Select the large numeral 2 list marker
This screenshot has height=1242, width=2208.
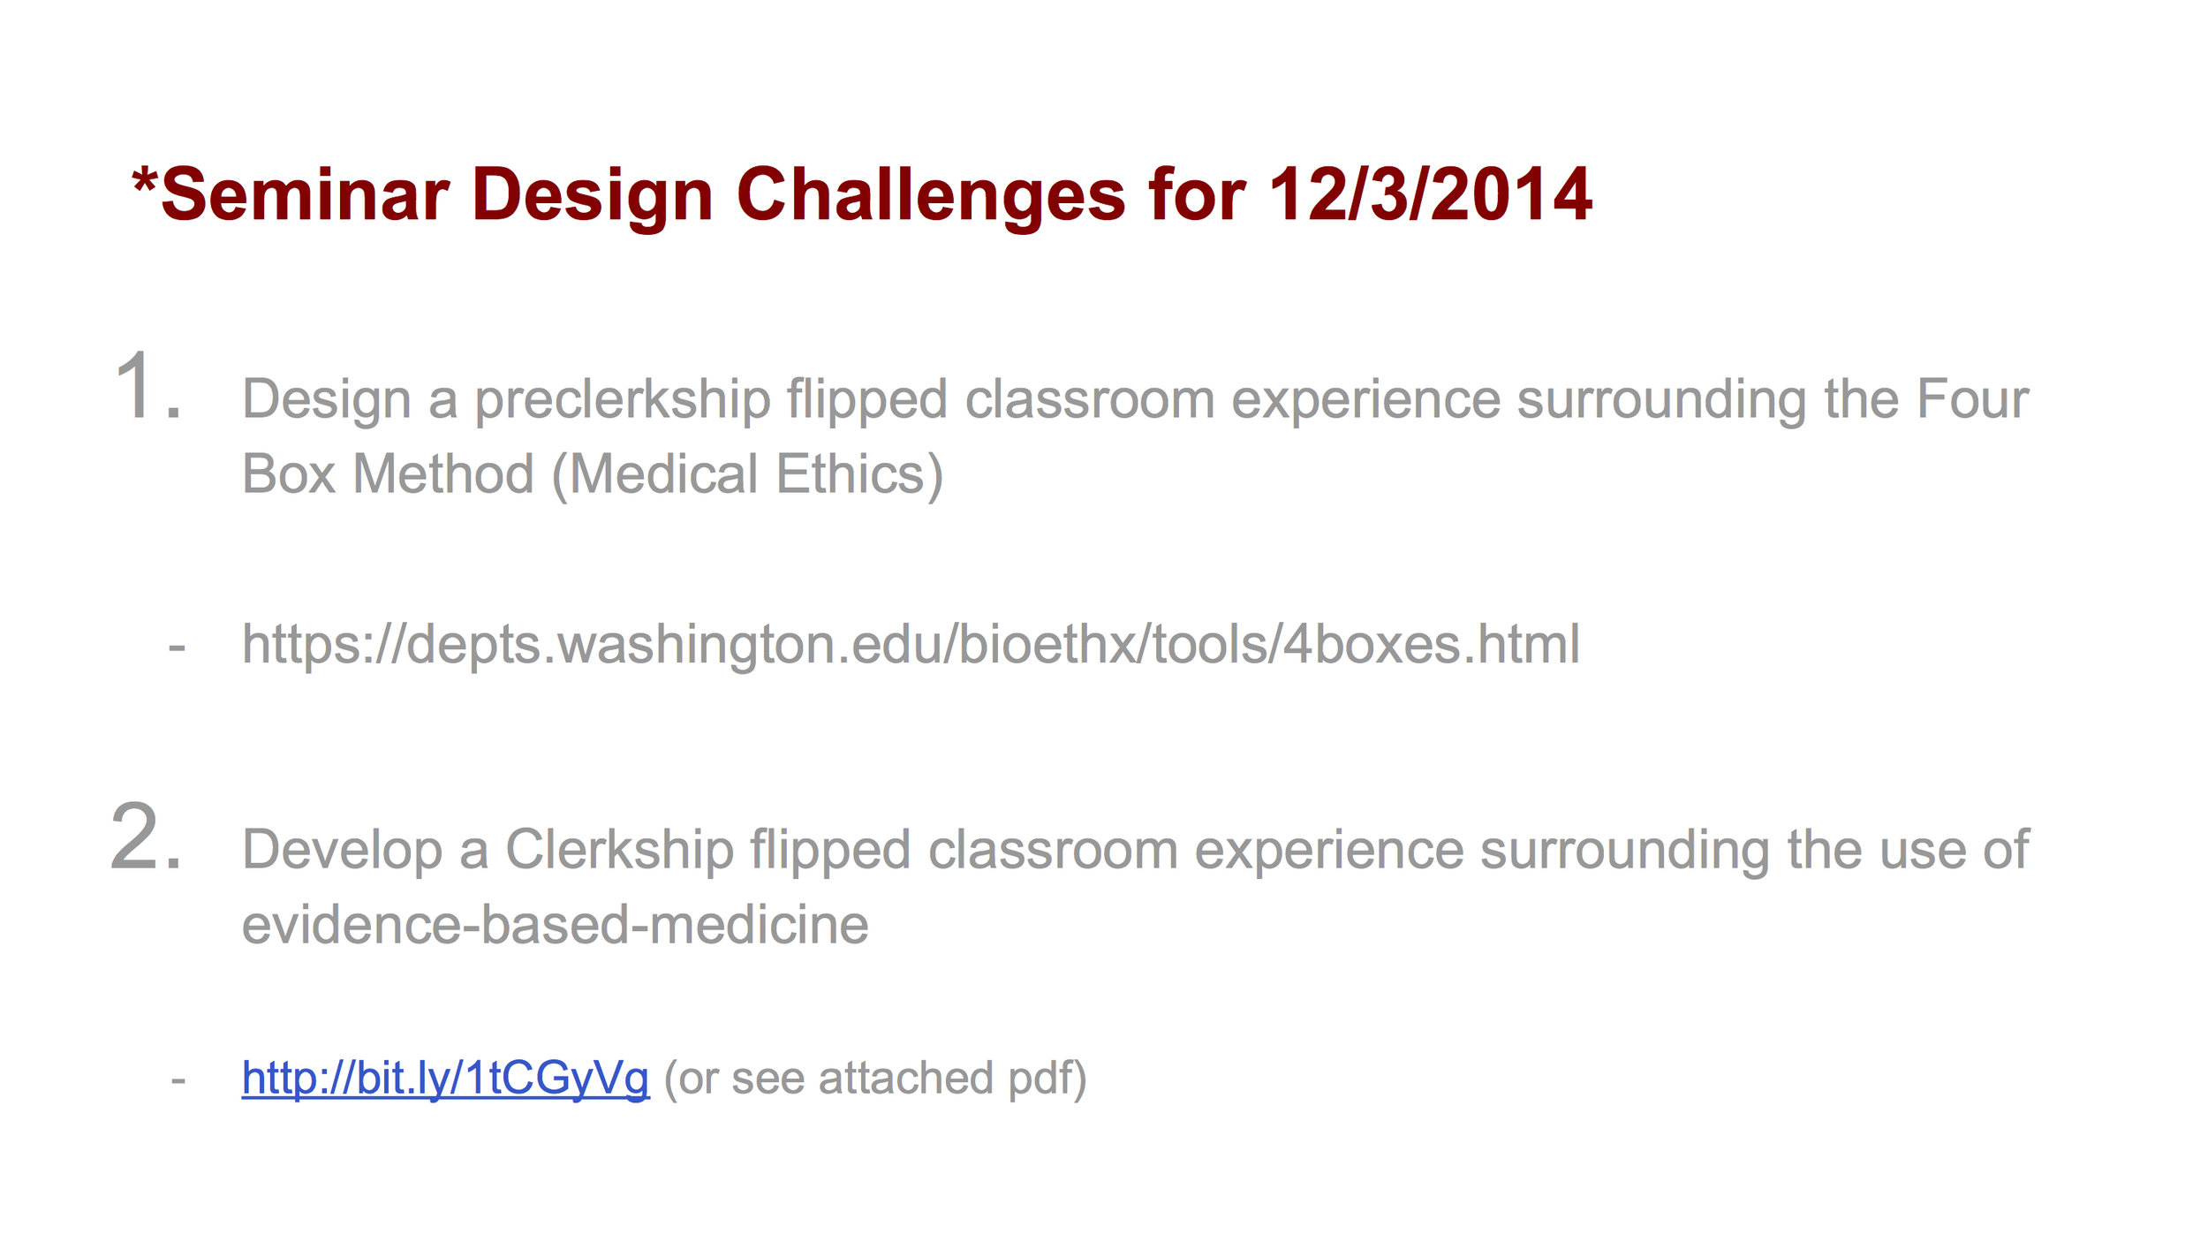click(147, 836)
